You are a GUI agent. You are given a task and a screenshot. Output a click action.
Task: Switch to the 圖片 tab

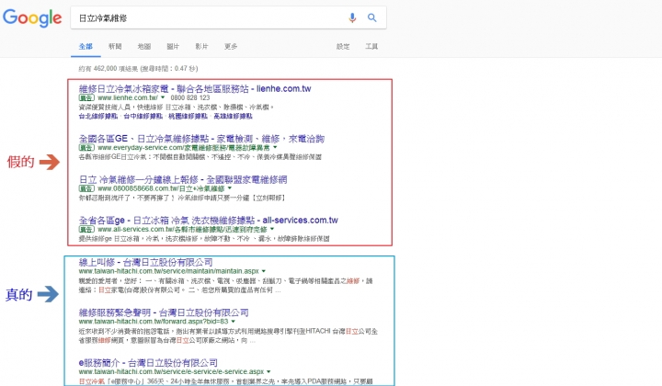(173, 46)
